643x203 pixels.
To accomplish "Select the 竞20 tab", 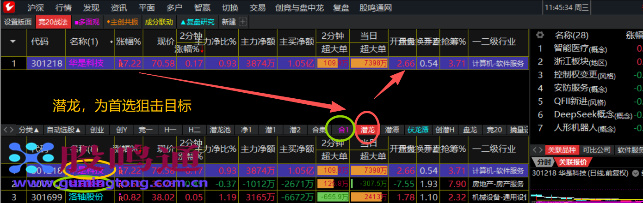I will click(x=494, y=130).
